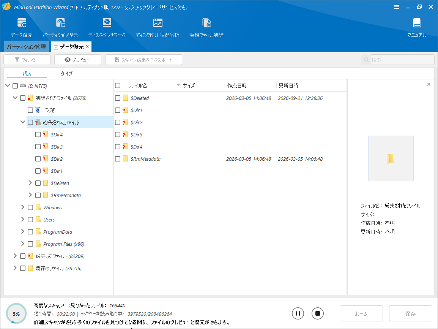
Task: Click the 保存 button
Action: tap(410, 314)
